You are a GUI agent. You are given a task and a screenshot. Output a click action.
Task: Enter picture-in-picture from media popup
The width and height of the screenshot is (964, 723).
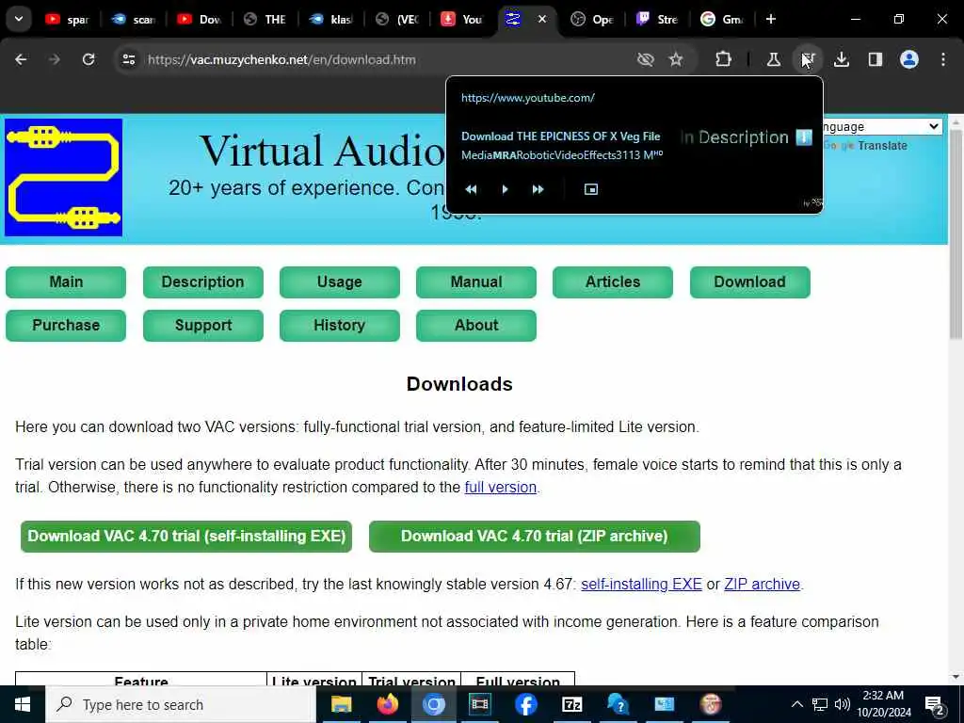[x=591, y=189]
